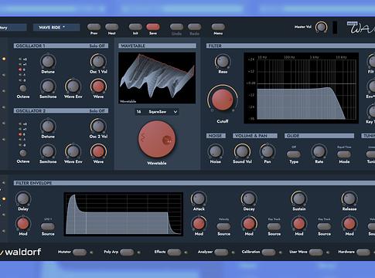Click the Sound Vol knob
The width and height of the screenshot is (375, 278).
pos(242,151)
